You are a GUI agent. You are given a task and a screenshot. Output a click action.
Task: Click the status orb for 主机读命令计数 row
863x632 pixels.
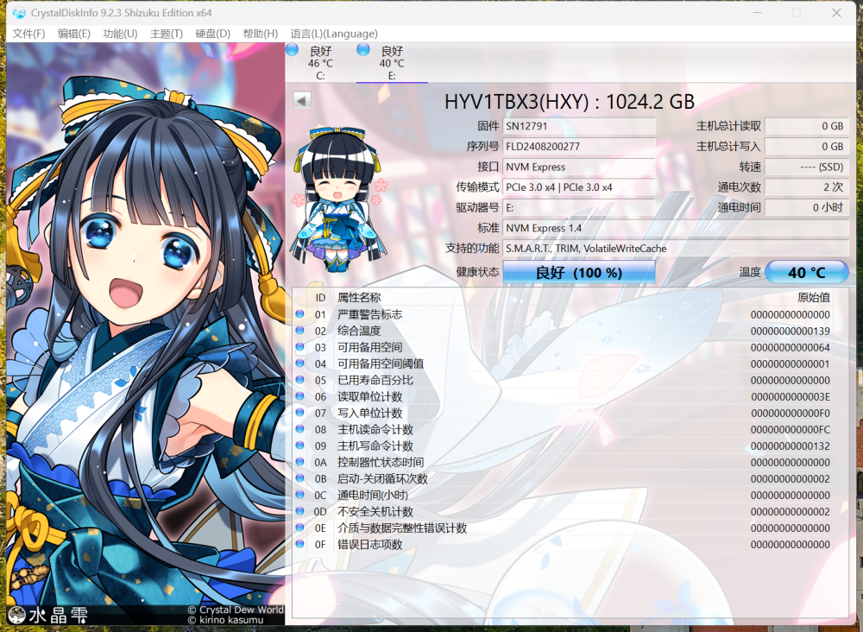300,429
